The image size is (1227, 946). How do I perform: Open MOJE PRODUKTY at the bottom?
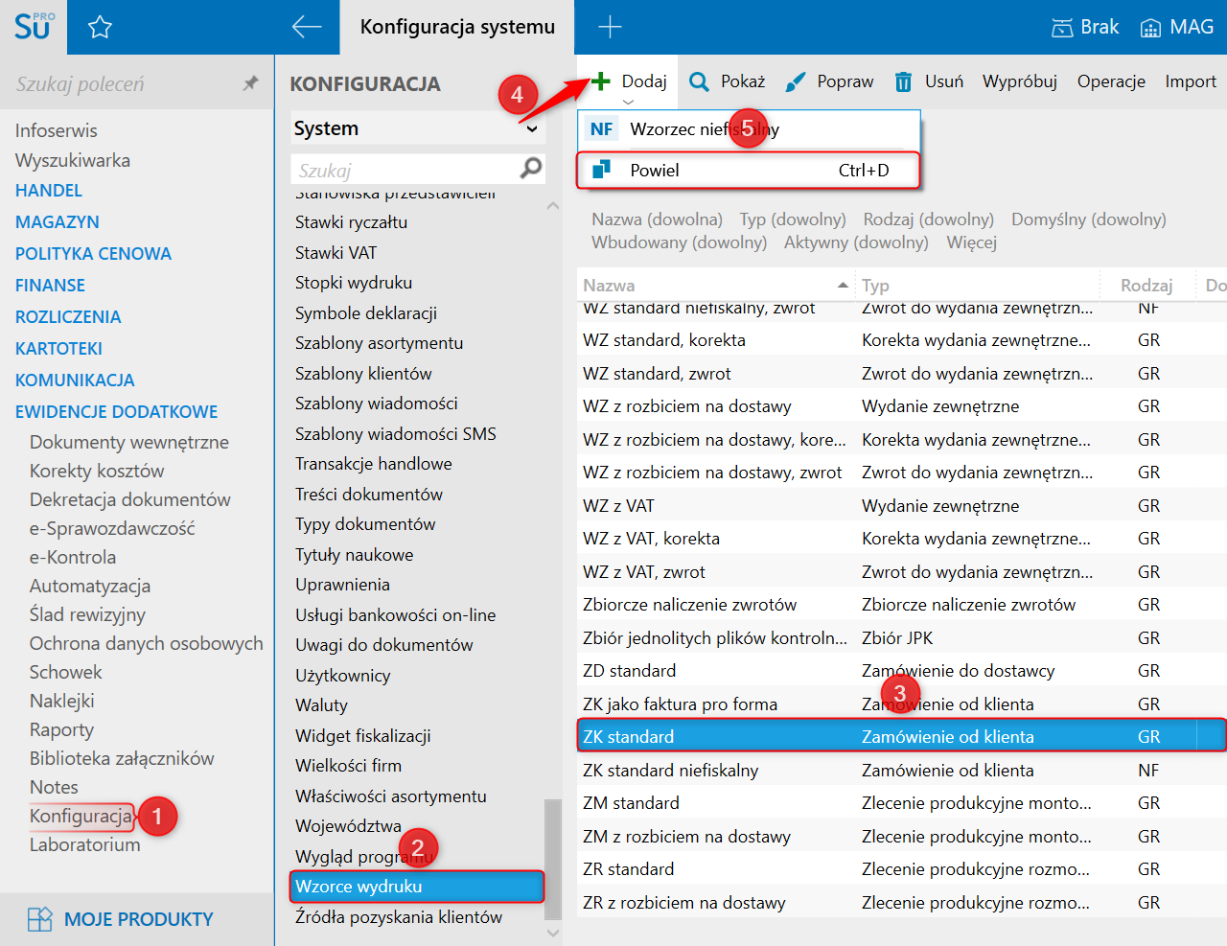(x=138, y=919)
